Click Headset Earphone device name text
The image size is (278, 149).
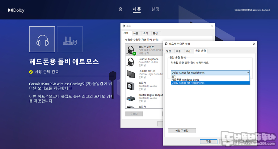(148, 59)
